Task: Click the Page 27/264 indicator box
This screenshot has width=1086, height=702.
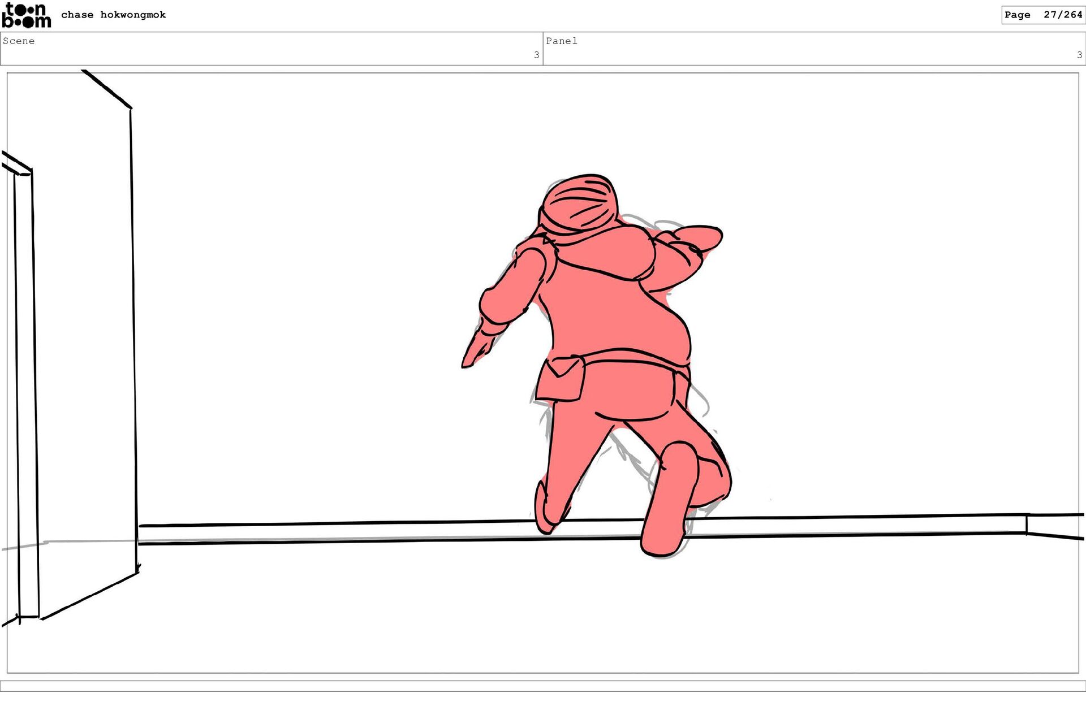Action: tap(1042, 15)
